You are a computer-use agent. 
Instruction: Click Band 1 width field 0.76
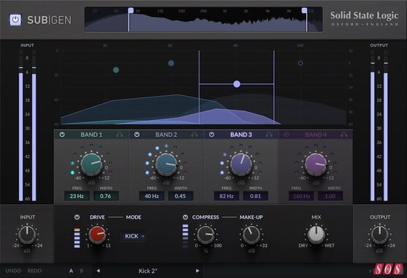point(106,196)
